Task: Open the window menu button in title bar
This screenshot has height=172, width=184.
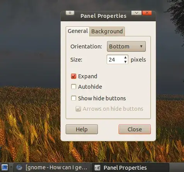Action: pyautogui.click(x=70, y=13)
